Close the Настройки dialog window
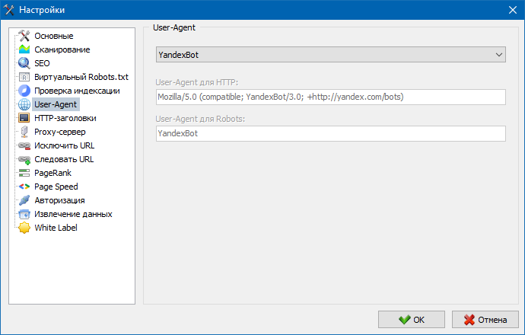 point(513,10)
